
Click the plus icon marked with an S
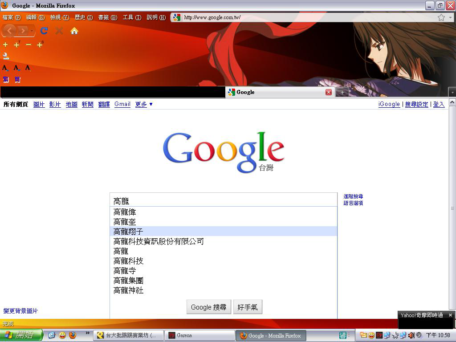[x=40, y=45]
